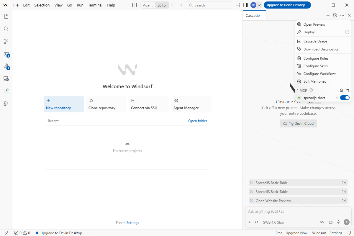The image size is (354, 236).
Task: Open the Help menu
Action: pyautogui.click(x=111, y=5)
